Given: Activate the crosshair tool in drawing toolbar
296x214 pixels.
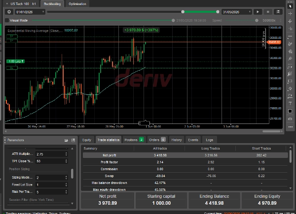Looking at the screenshot, I should pyautogui.click(x=290, y=14).
